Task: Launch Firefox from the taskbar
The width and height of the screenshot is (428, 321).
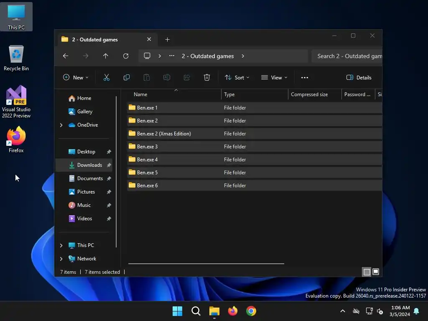Action: (x=232, y=311)
